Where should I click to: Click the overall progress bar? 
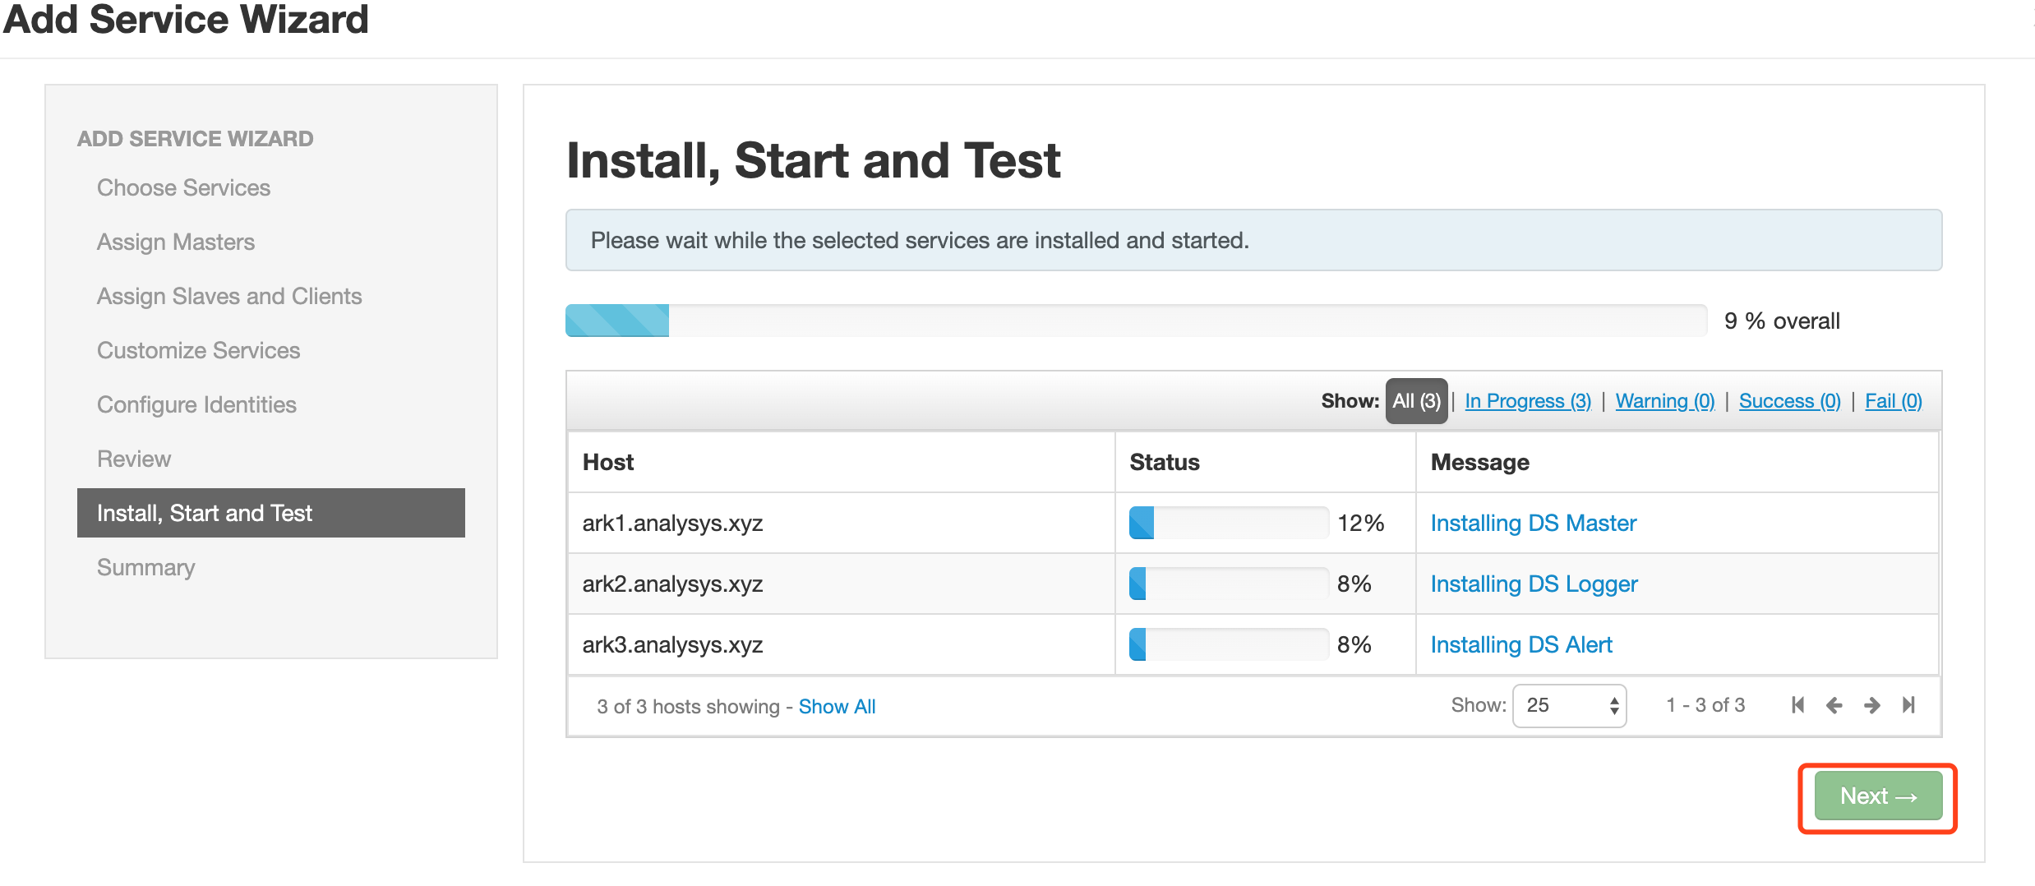click(1135, 321)
